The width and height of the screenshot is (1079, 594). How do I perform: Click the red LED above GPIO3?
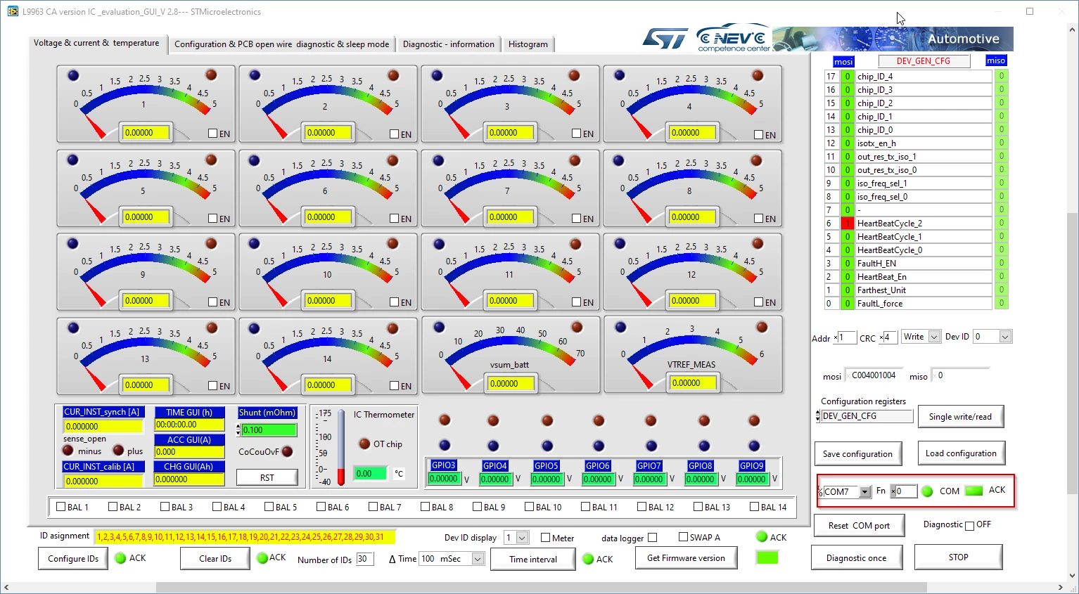point(445,420)
